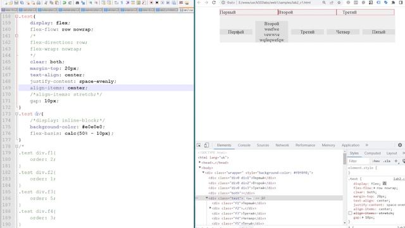
Task: Click the zoom magnifier icon in address bar
Action: coord(324,3)
